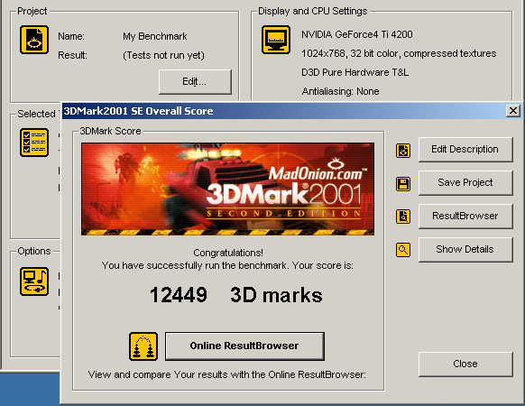Click the Project benchmark file icon
Viewport: 525px width, 406px height.
pyautogui.click(x=34, y=40)
